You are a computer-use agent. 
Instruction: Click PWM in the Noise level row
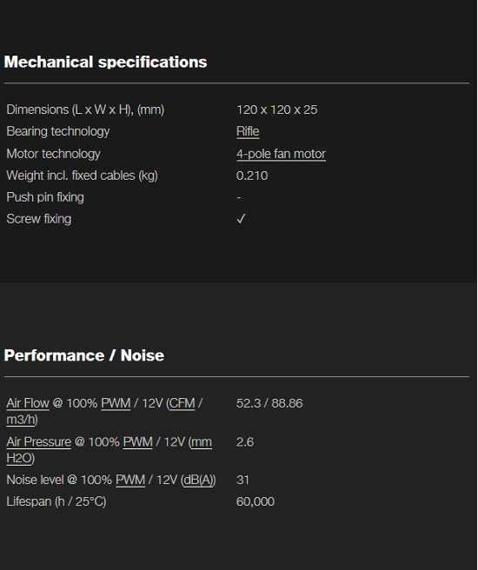pos(130,480)
